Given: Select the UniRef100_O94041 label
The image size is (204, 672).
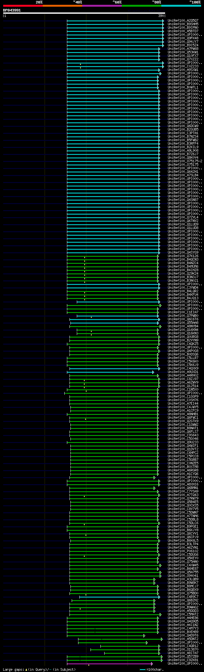Looking at the screenshot, I should click(183, 576).
